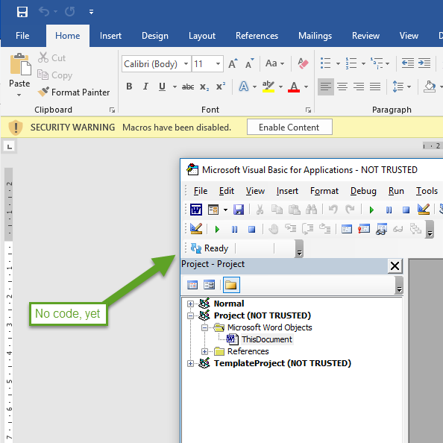443x443 pixels.
Task: Open Font dialog launcher
Action: click(308, 110)
